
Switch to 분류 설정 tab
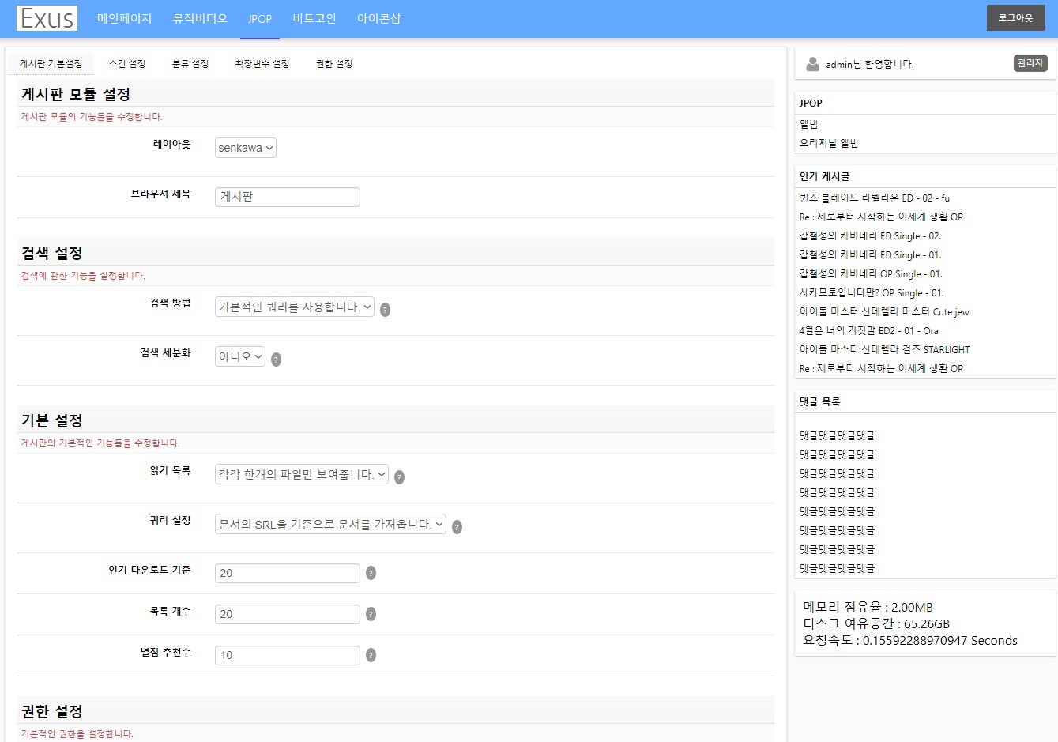click(x=190, y=64)
